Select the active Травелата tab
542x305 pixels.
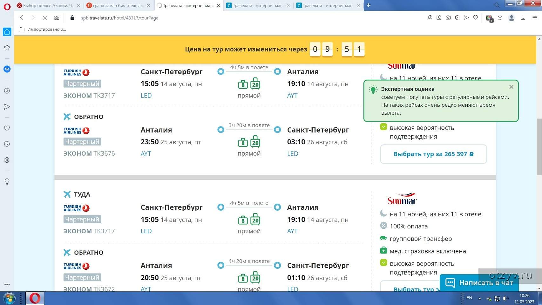(x=188, y=5)
